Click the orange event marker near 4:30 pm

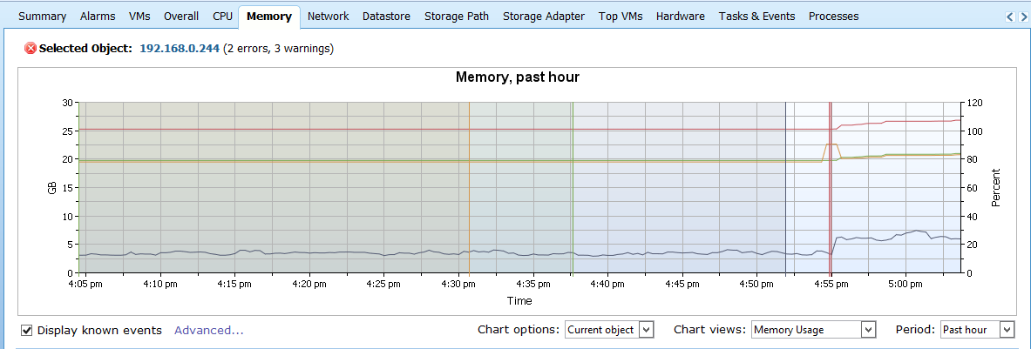click(469, 188)
